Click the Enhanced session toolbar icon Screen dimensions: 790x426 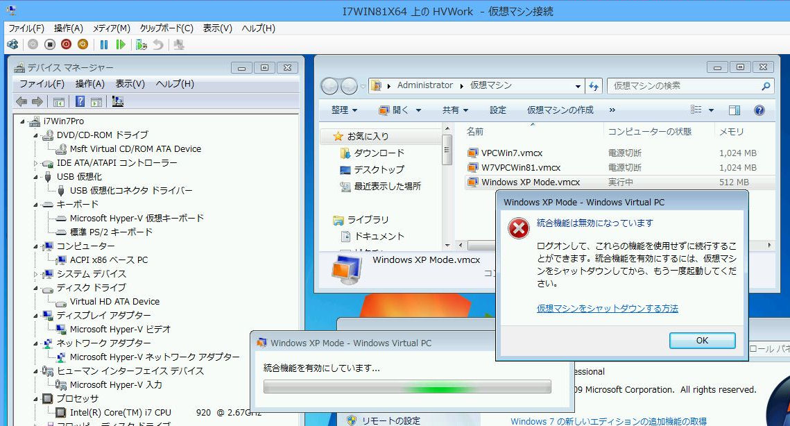pyautogui.click(x=179, y=45)
